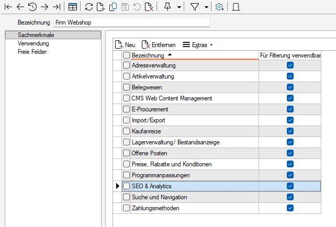Image resolution: width=336 pixels, height=227 pixels.
Task: Jump to first record icon
Action: pos(8,7)
